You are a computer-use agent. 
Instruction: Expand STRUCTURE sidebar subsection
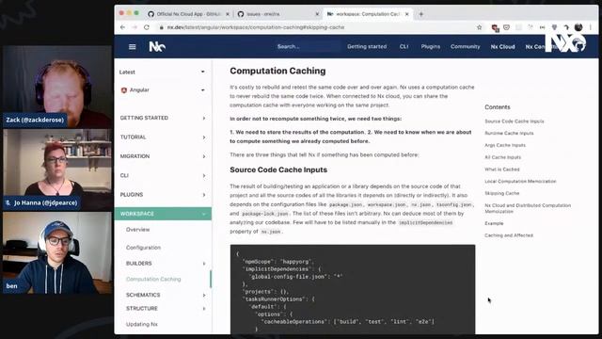pos(166,308)
